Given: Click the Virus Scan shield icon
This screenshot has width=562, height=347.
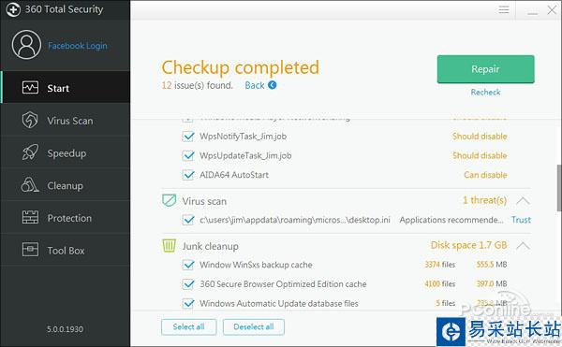Looking at the screenshot, I should (x=30, y=121).
